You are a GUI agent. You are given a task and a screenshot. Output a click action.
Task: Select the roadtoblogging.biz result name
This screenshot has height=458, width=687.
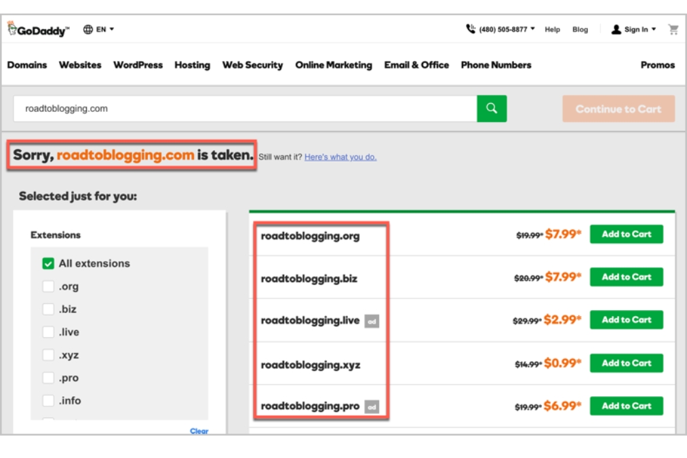(x=309, y=279)
